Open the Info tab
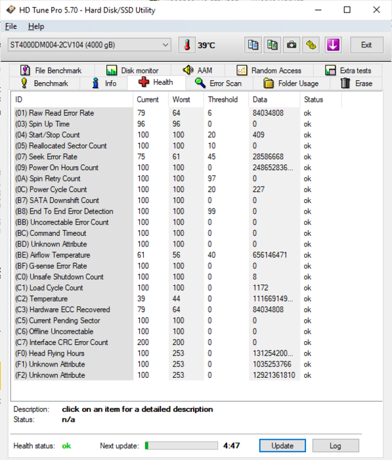The width and height of the screenshot is (392, 460). pos(104,83)
